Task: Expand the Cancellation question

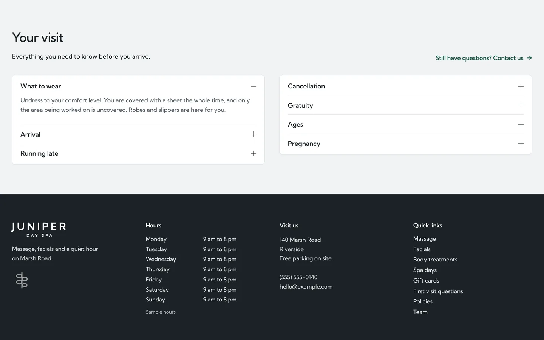Action: [x=406, y=86]
